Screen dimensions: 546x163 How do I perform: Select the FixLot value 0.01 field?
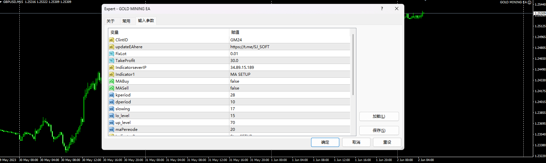(289, 54)
